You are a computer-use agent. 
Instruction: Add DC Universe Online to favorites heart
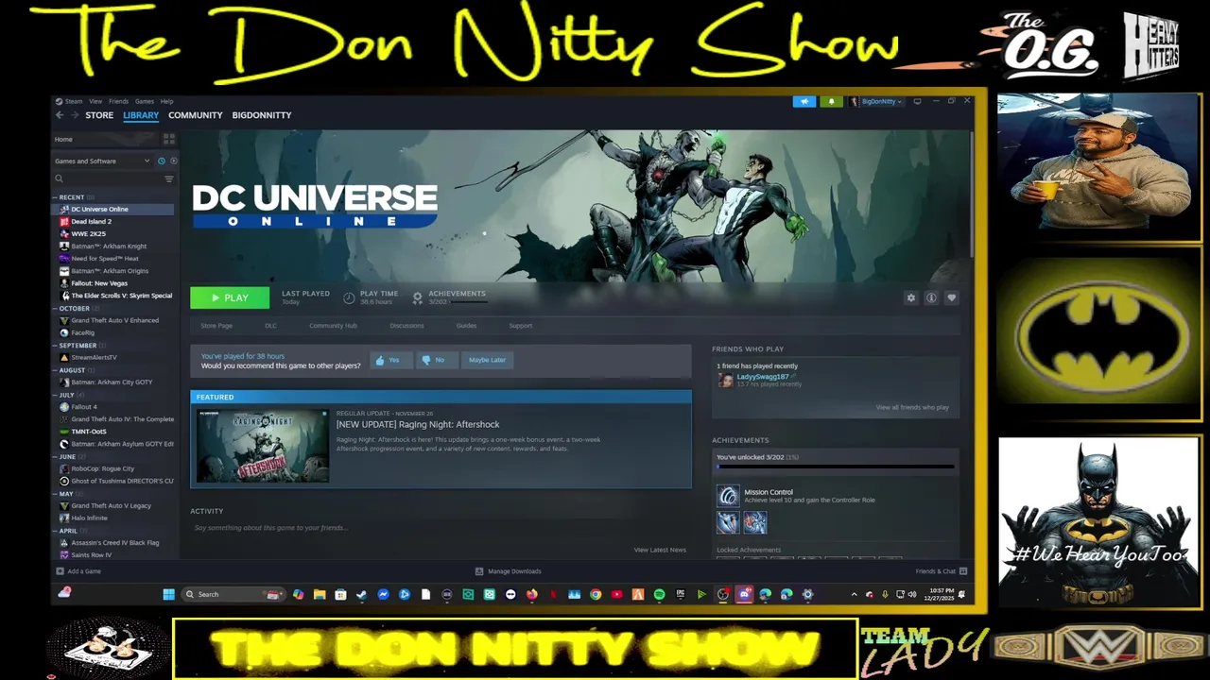coord(952,297)
